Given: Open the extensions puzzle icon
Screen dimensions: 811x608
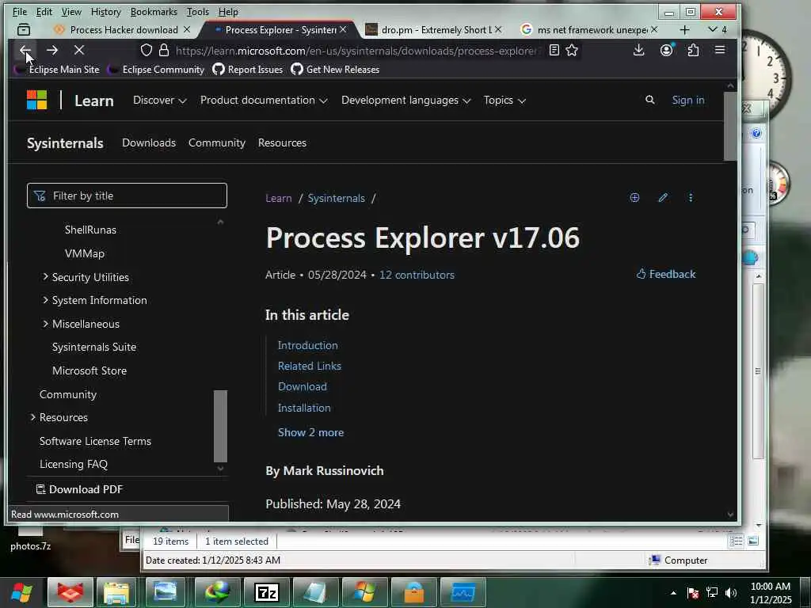Looking at the screenshot, I should click(693, 50).
